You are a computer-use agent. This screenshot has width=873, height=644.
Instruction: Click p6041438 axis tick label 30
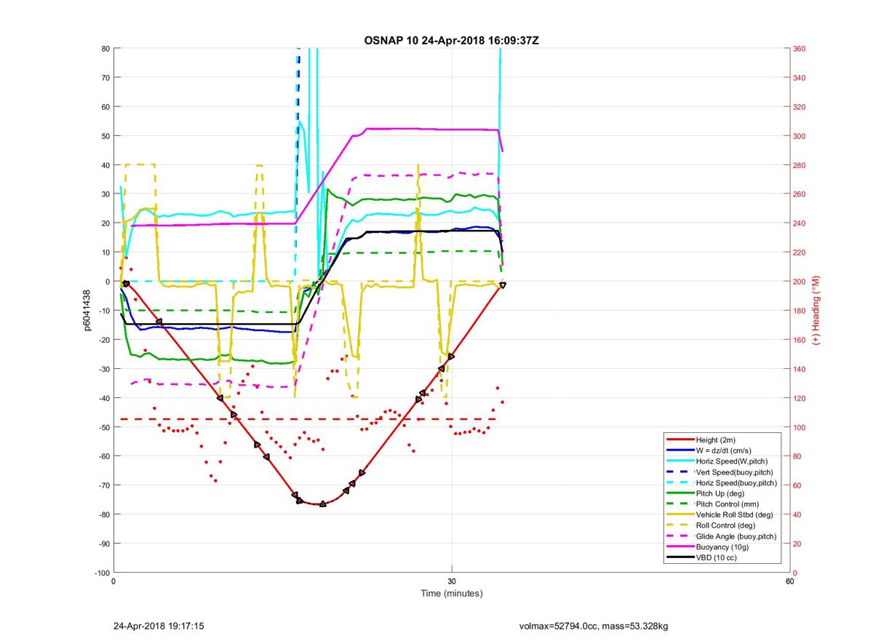point(105,194)
